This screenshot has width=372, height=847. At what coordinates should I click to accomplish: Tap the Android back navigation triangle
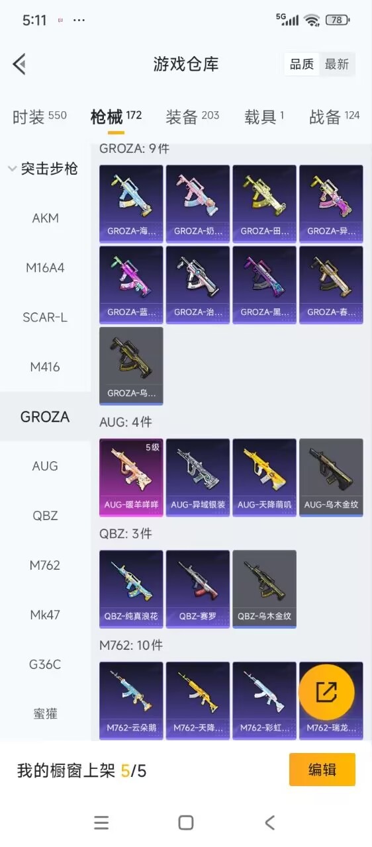(269, 823)
